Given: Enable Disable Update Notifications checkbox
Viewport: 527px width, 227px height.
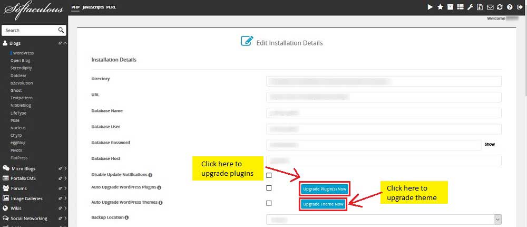Looking at the screenshot, I should (269, 175).
